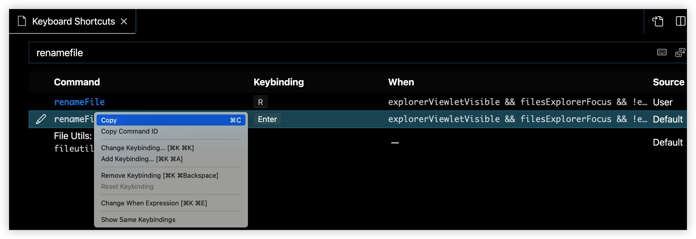Choose Show Same Keybindings option

coord(138,220)
